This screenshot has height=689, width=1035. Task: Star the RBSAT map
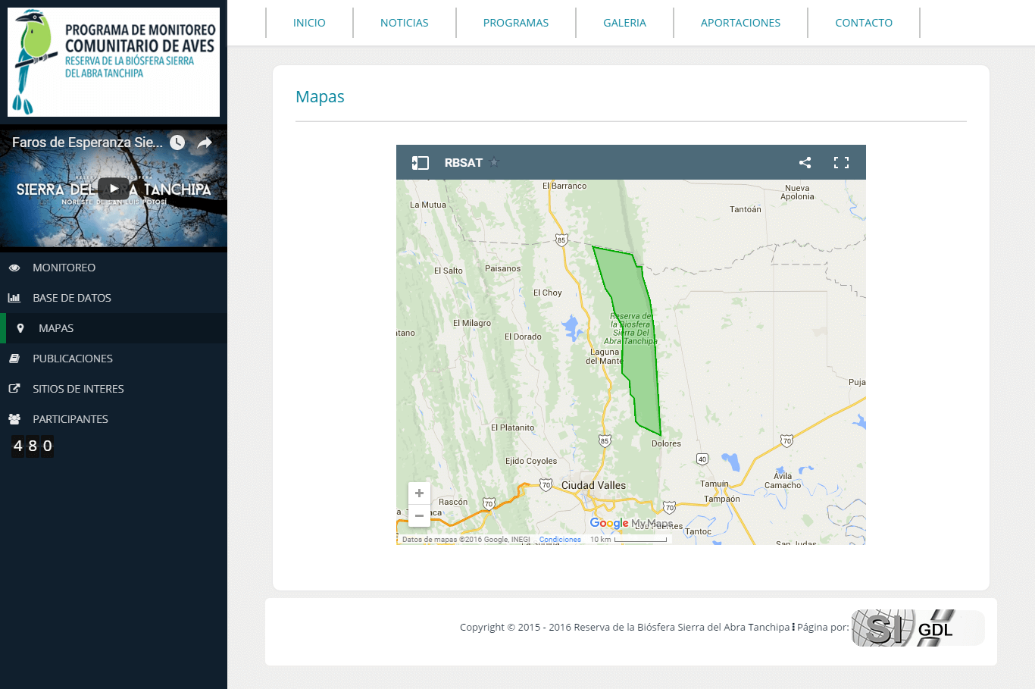click(494, 162)
